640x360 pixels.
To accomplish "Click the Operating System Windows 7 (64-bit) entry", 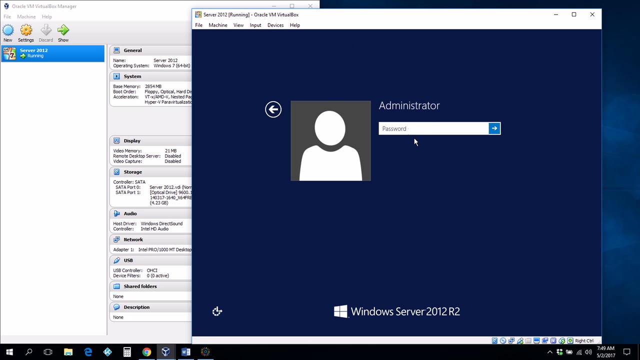I will (x=151, y=65).
